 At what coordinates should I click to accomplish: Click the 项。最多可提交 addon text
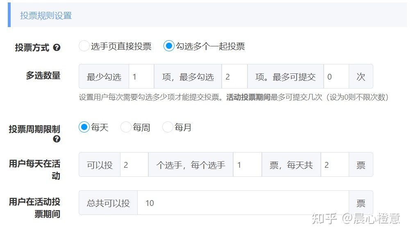tap(286, 77)
